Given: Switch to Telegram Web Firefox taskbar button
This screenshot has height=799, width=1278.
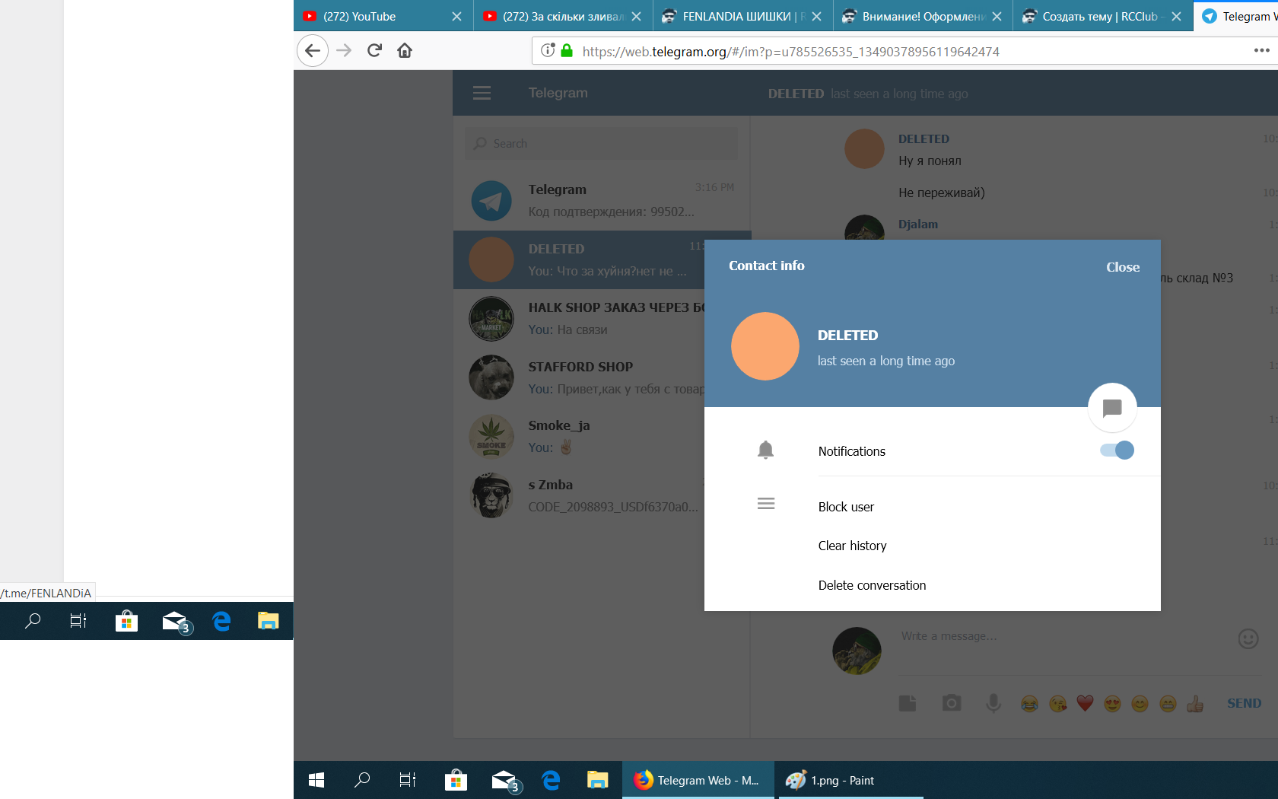Looking at the screenshot, I should [x=698, y=780].
